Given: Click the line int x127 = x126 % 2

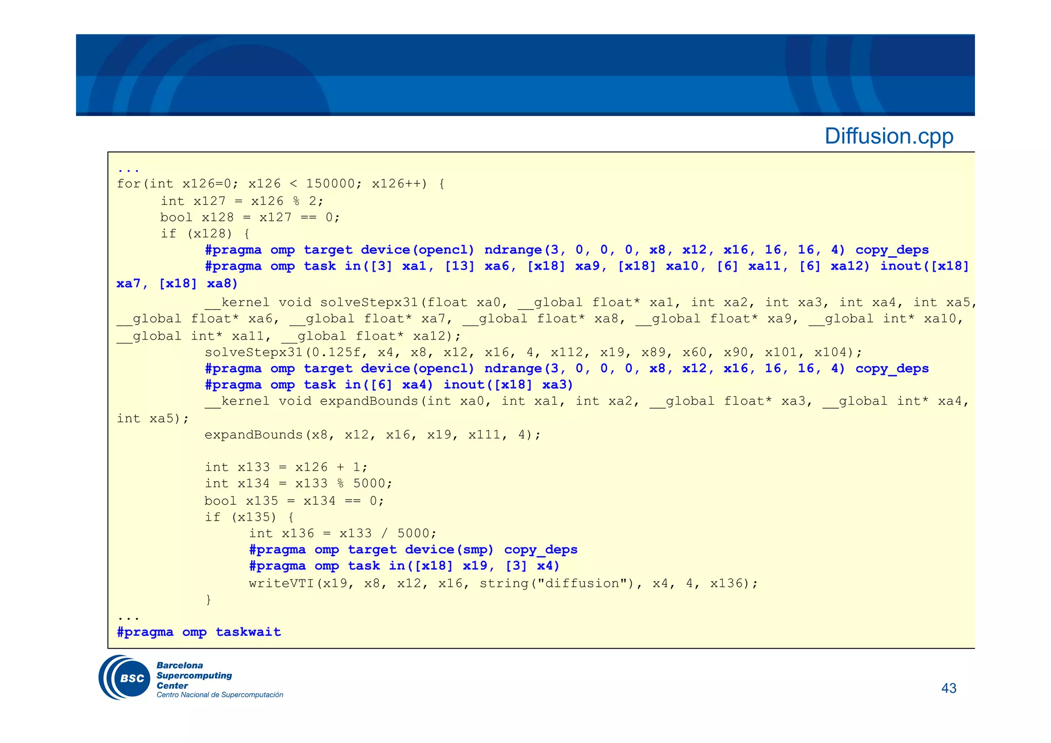Looking at the screenshot, I should 242,201.
